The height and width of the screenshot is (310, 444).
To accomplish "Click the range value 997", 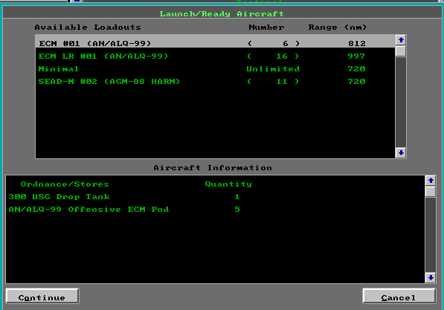I will [x=356, y=56].
